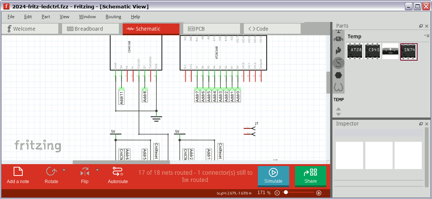Select the Addr7 net label

[197, 95]
